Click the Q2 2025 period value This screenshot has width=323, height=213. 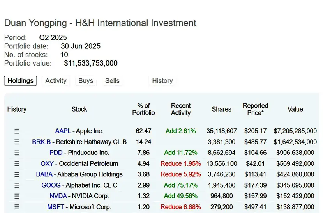point(53,38)
